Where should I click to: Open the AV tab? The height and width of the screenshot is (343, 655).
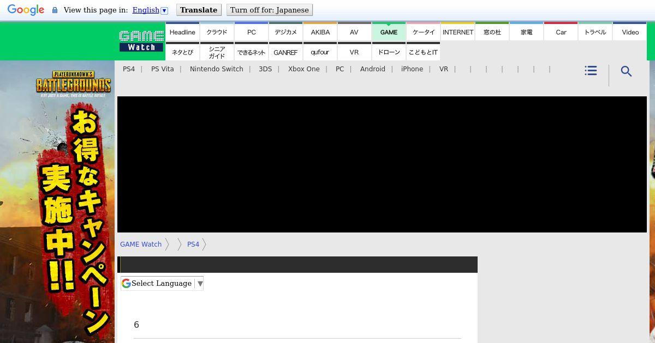click(354, 31)
